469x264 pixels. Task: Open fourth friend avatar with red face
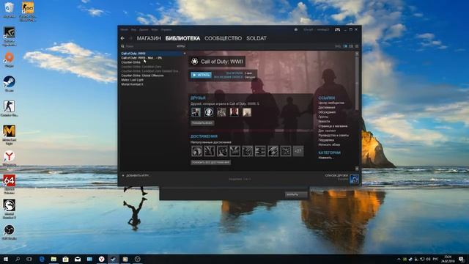(x=234, y=112)
